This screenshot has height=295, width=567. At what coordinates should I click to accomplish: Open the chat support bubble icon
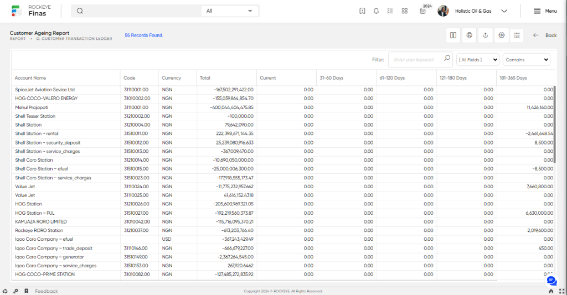click(x=551, y=281)
